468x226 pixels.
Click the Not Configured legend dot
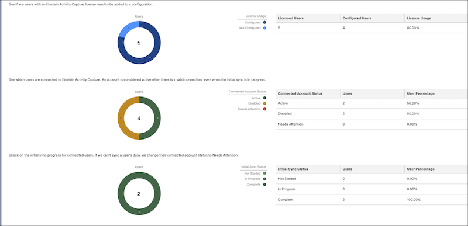pyautogui.click(x=264, y=28)
